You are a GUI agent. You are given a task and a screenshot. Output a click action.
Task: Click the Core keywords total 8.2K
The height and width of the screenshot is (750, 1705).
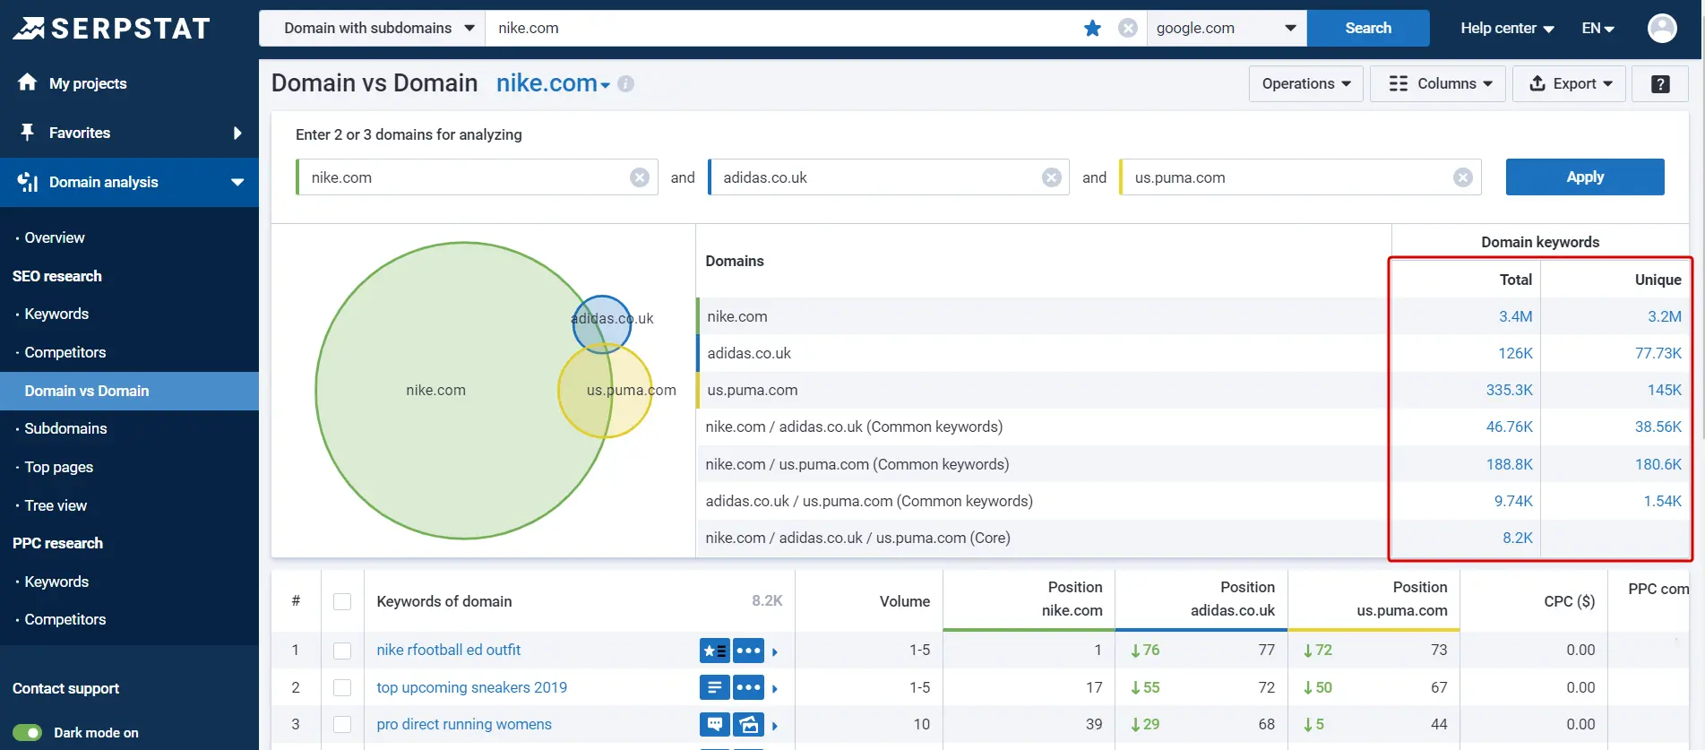[1518, 538]
